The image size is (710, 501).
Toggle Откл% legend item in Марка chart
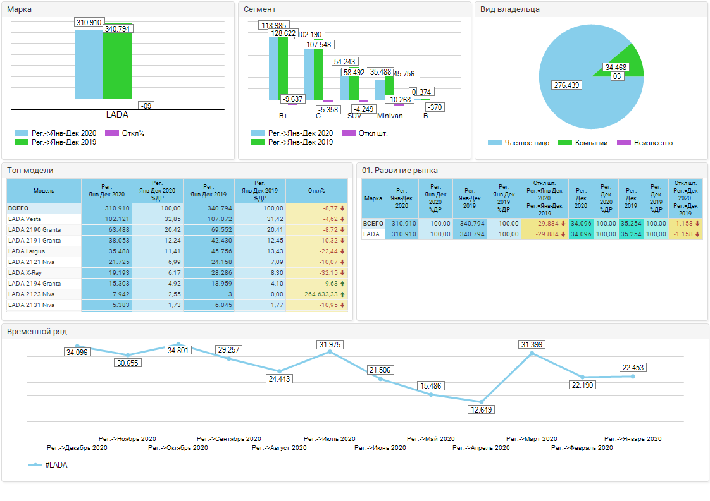point(124,133)
